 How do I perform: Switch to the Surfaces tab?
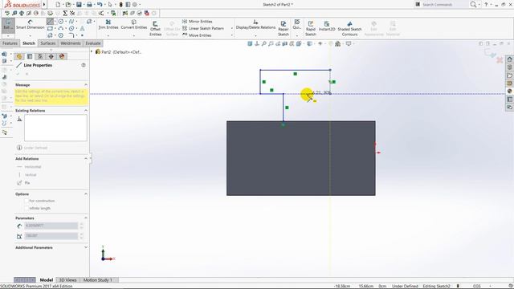(x=48, y=43)
